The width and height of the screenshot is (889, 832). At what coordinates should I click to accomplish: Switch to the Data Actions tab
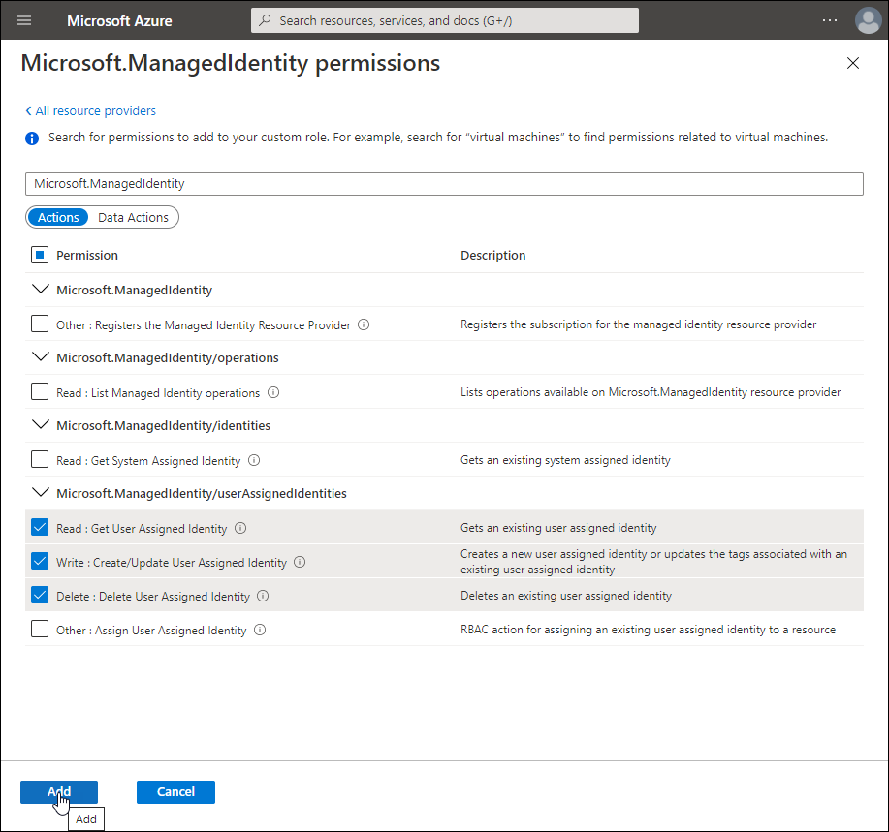(x=133, y=218)
